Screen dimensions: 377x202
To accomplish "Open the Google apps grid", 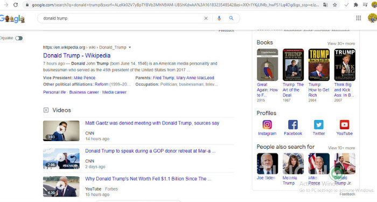I will click(359, 18).
